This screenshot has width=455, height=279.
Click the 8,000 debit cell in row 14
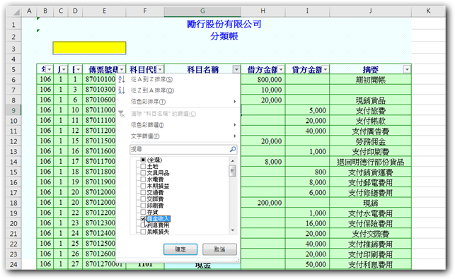click(x=263, y=162)
